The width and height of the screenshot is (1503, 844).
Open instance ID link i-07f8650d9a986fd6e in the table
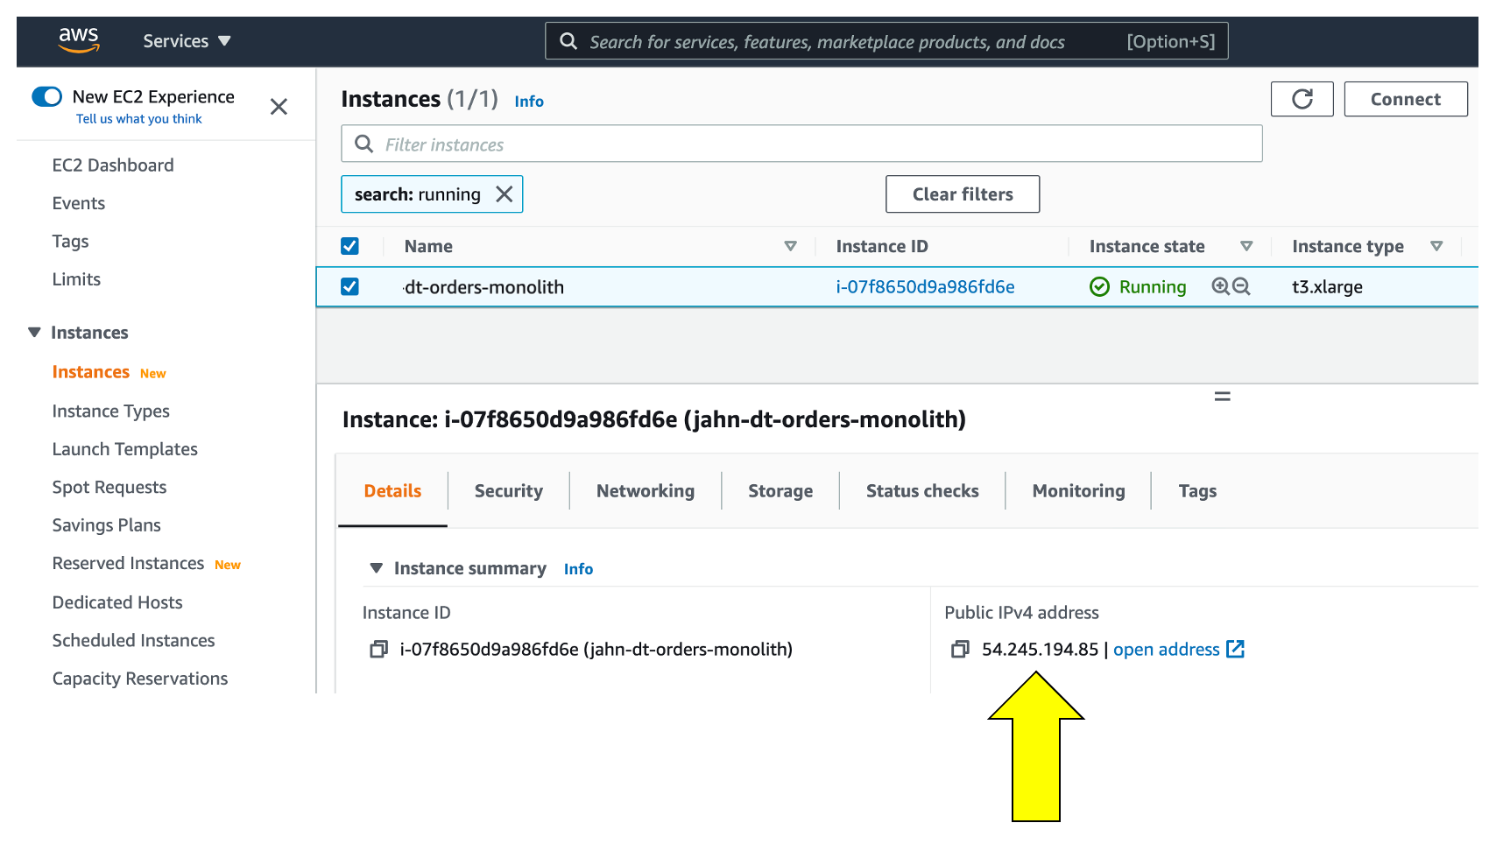click(925, 286)
